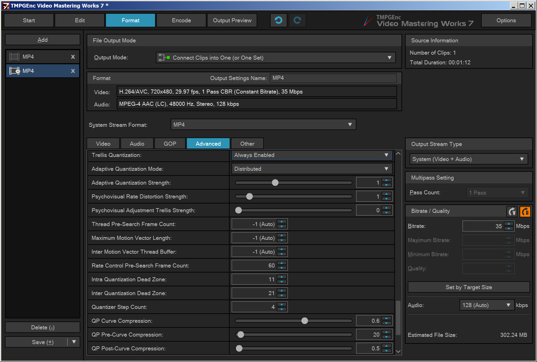Click the Output Settings Name text field
This screenshot has height=362, width=537.
click(x=333, y=78)
